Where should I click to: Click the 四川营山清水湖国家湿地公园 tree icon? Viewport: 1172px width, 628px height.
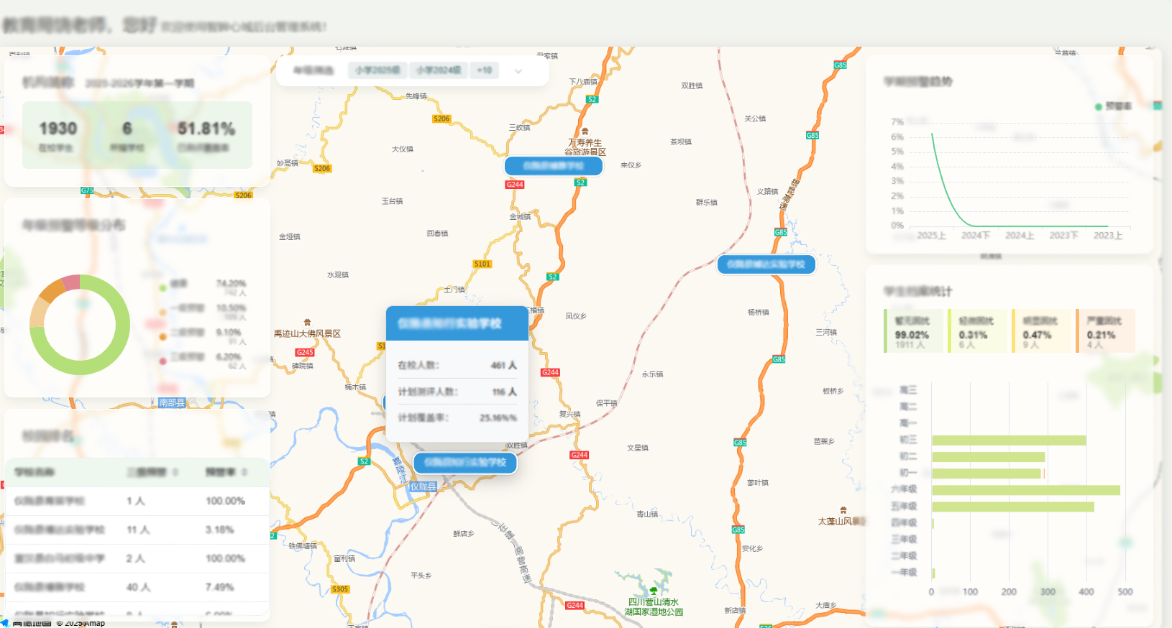point(653,591)
